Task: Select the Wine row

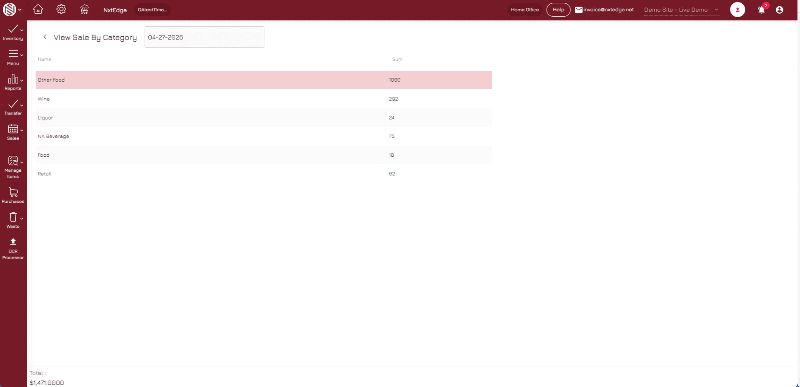Action: click(x=264, y=99)
